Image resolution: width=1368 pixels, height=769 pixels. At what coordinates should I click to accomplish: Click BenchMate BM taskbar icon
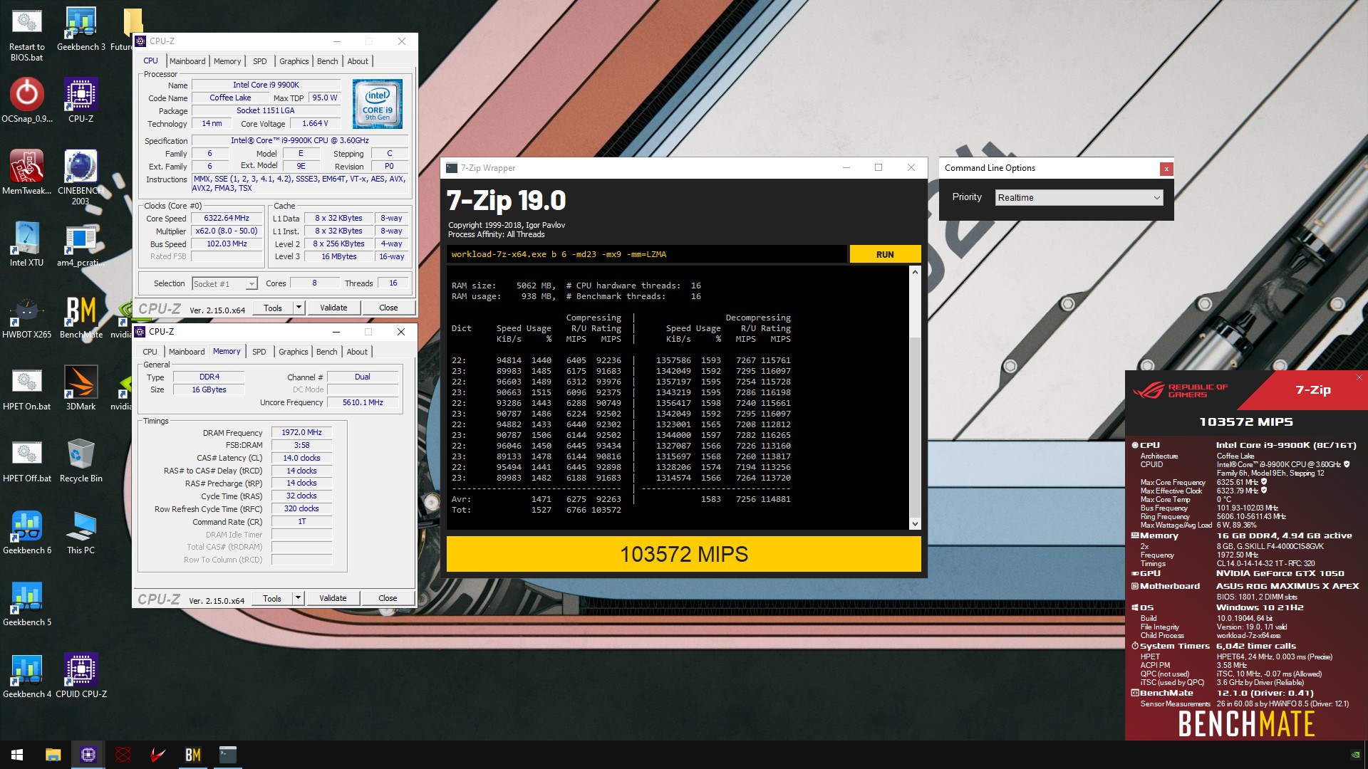pyautogui.click(x=192, y=755)
